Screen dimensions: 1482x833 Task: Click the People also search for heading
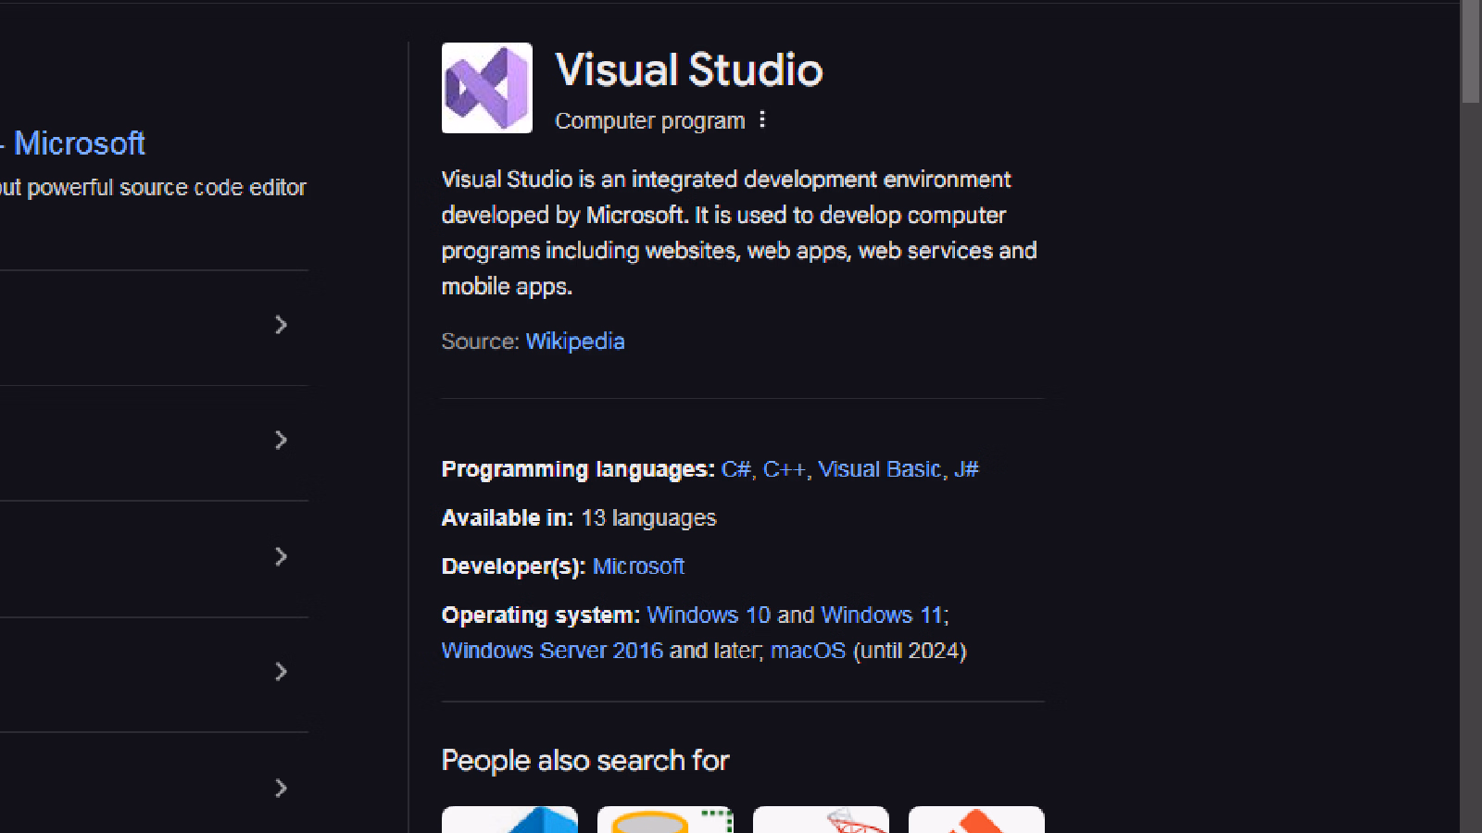(585, 761)
